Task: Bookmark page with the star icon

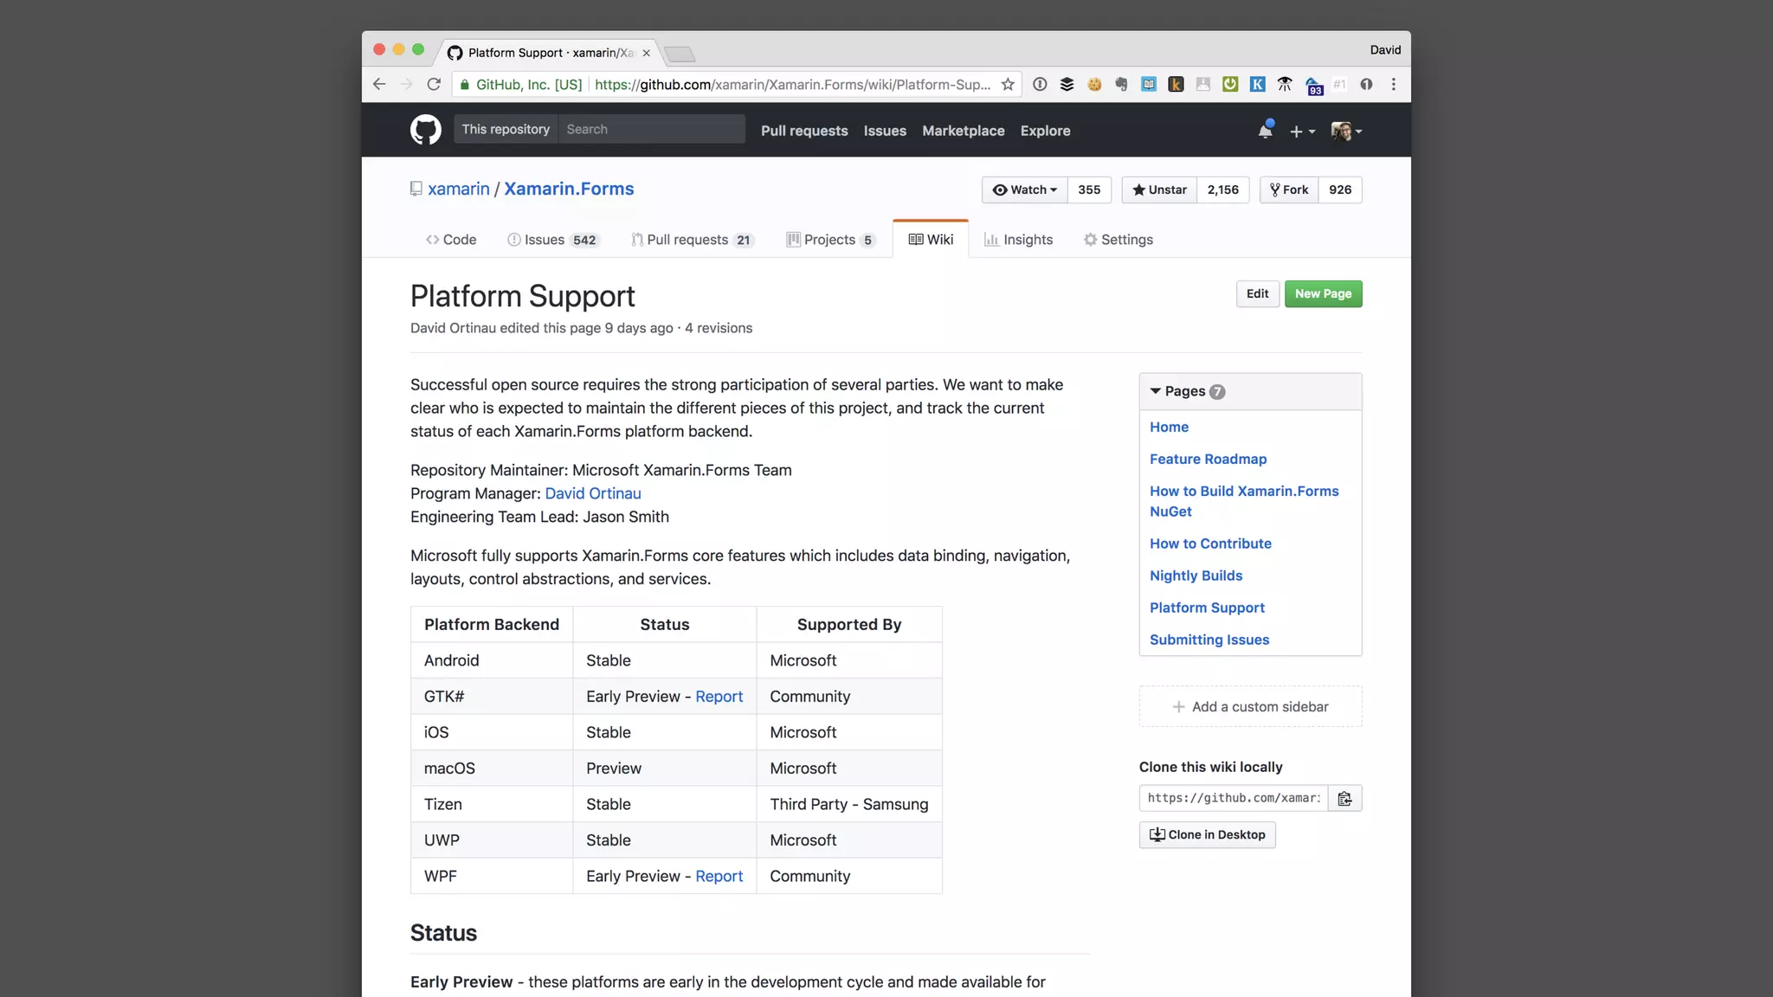Action: tap(1008, 84)
